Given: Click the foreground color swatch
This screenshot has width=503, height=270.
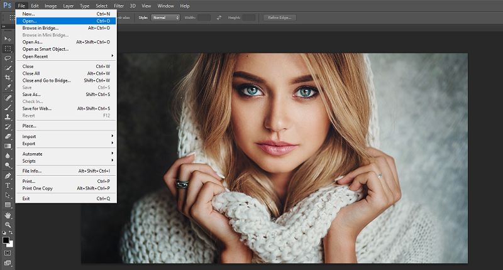Looking at the screenshot, I should pos(6,240).
